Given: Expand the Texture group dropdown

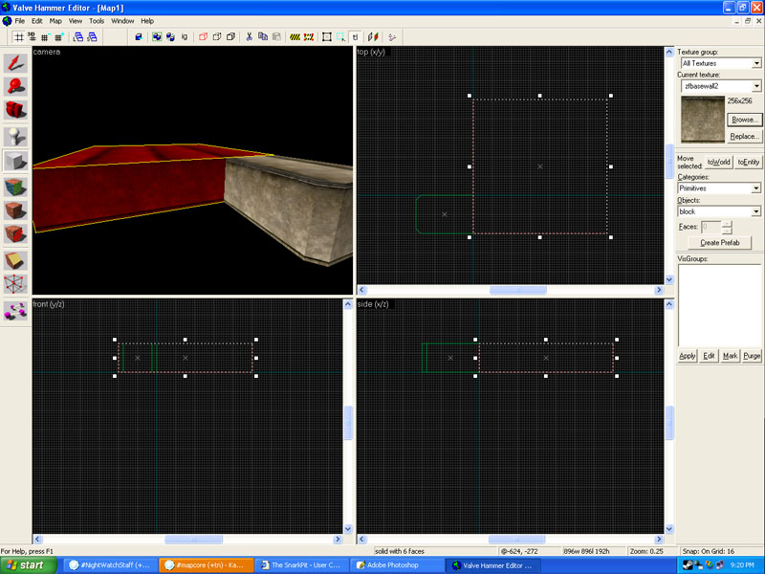Looking at the screenshot, I should (x=756, y=63).
